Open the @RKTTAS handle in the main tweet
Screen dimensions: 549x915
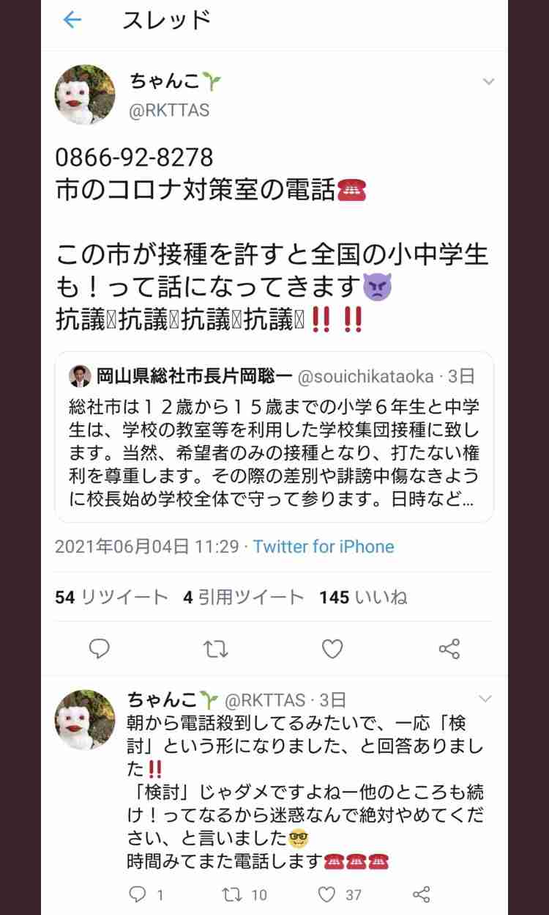click(x=169, y=110)
